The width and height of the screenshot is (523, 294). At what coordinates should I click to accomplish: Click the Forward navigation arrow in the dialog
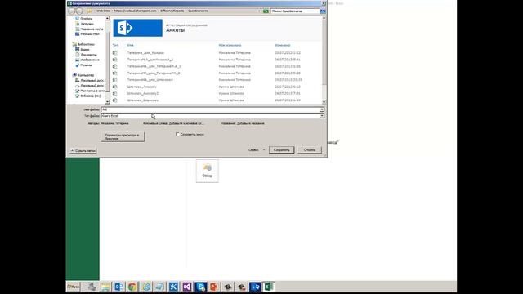click(x=79, y=11)
